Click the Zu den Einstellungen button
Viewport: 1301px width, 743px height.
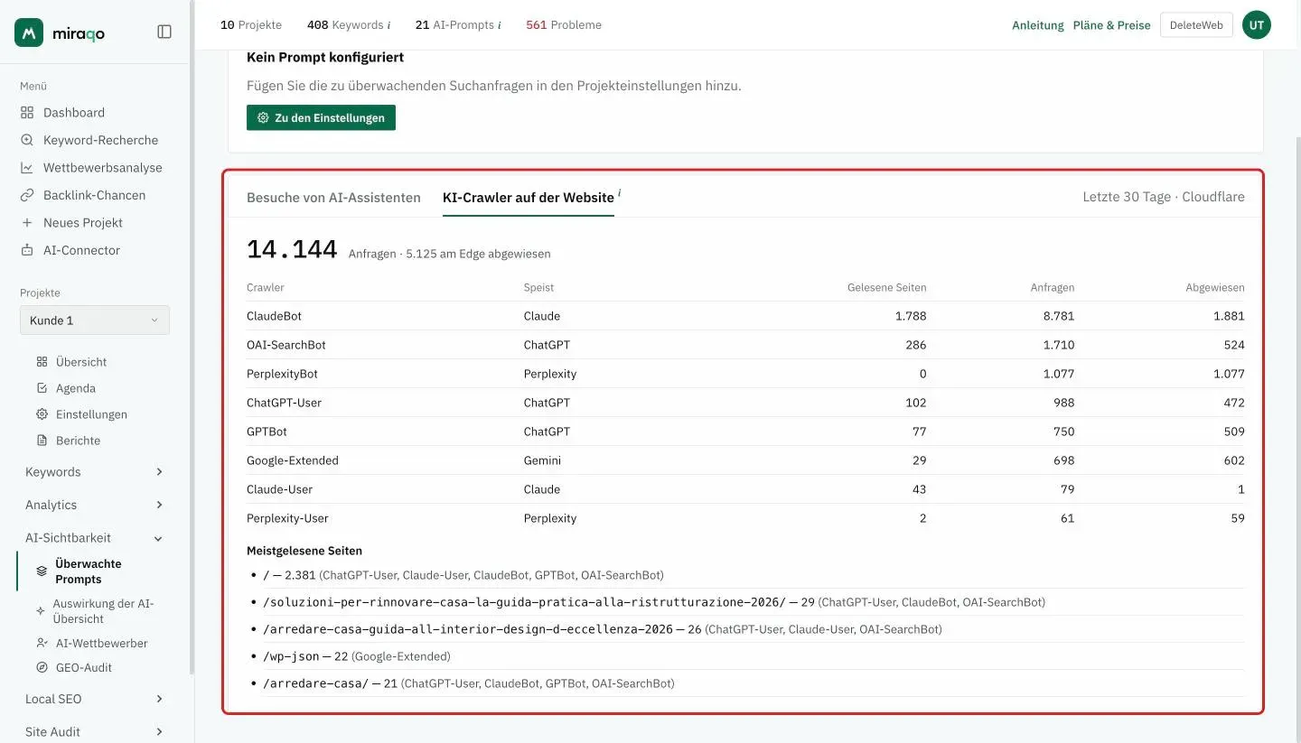[321, 118]
